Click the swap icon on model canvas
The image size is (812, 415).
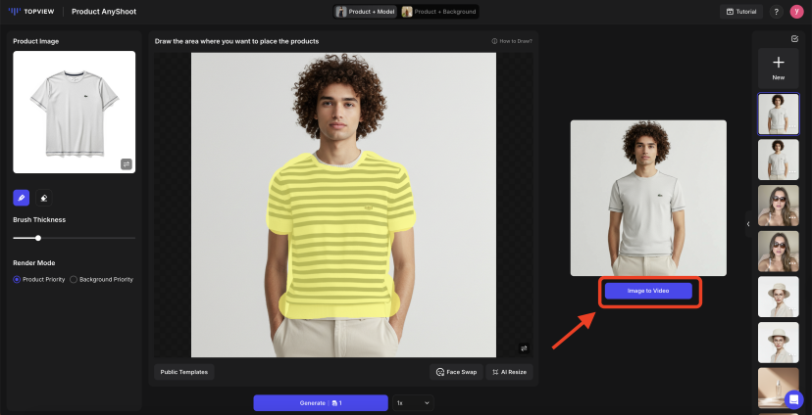(524, 347)
